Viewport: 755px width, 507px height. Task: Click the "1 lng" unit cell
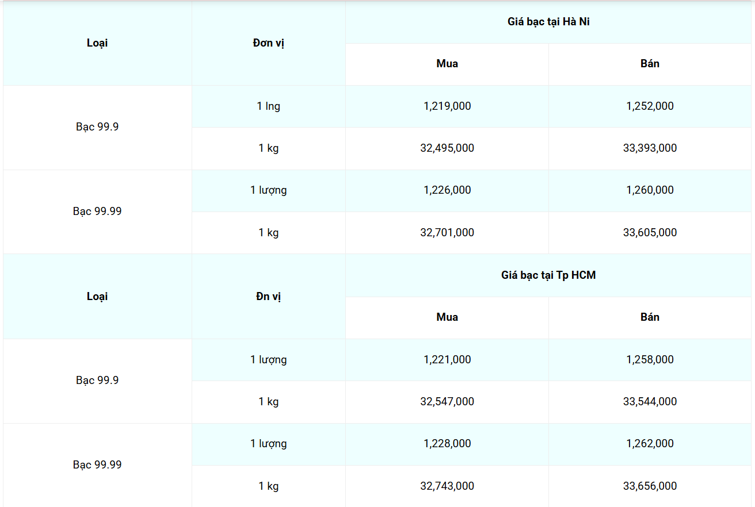(269, 106)
